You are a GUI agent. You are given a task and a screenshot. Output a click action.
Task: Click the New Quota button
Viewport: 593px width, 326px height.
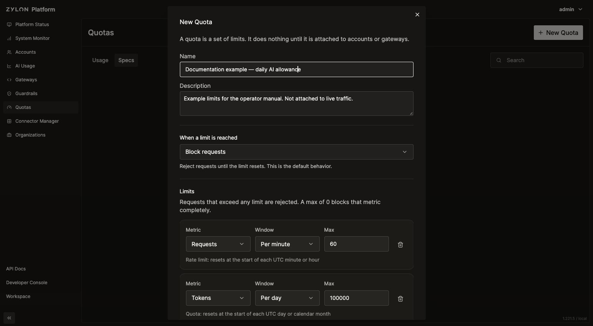(558, 33)
